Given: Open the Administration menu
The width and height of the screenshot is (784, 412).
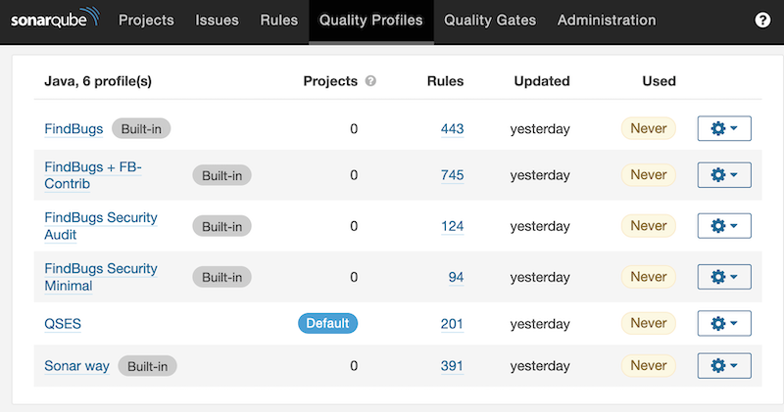Looking at the screenshot, I should click(x=607, y=20).
